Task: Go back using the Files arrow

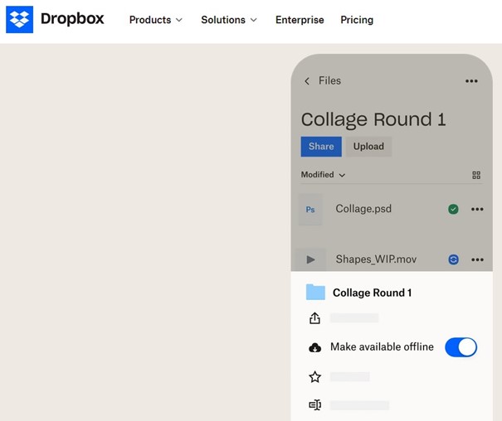Action: pyautogui.click(x=307, y=81)
